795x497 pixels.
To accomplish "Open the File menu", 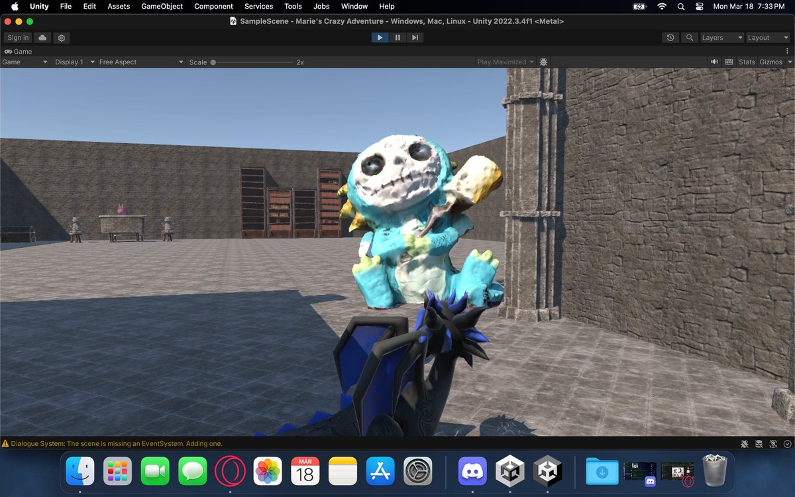I will click(x=66, y=6).
